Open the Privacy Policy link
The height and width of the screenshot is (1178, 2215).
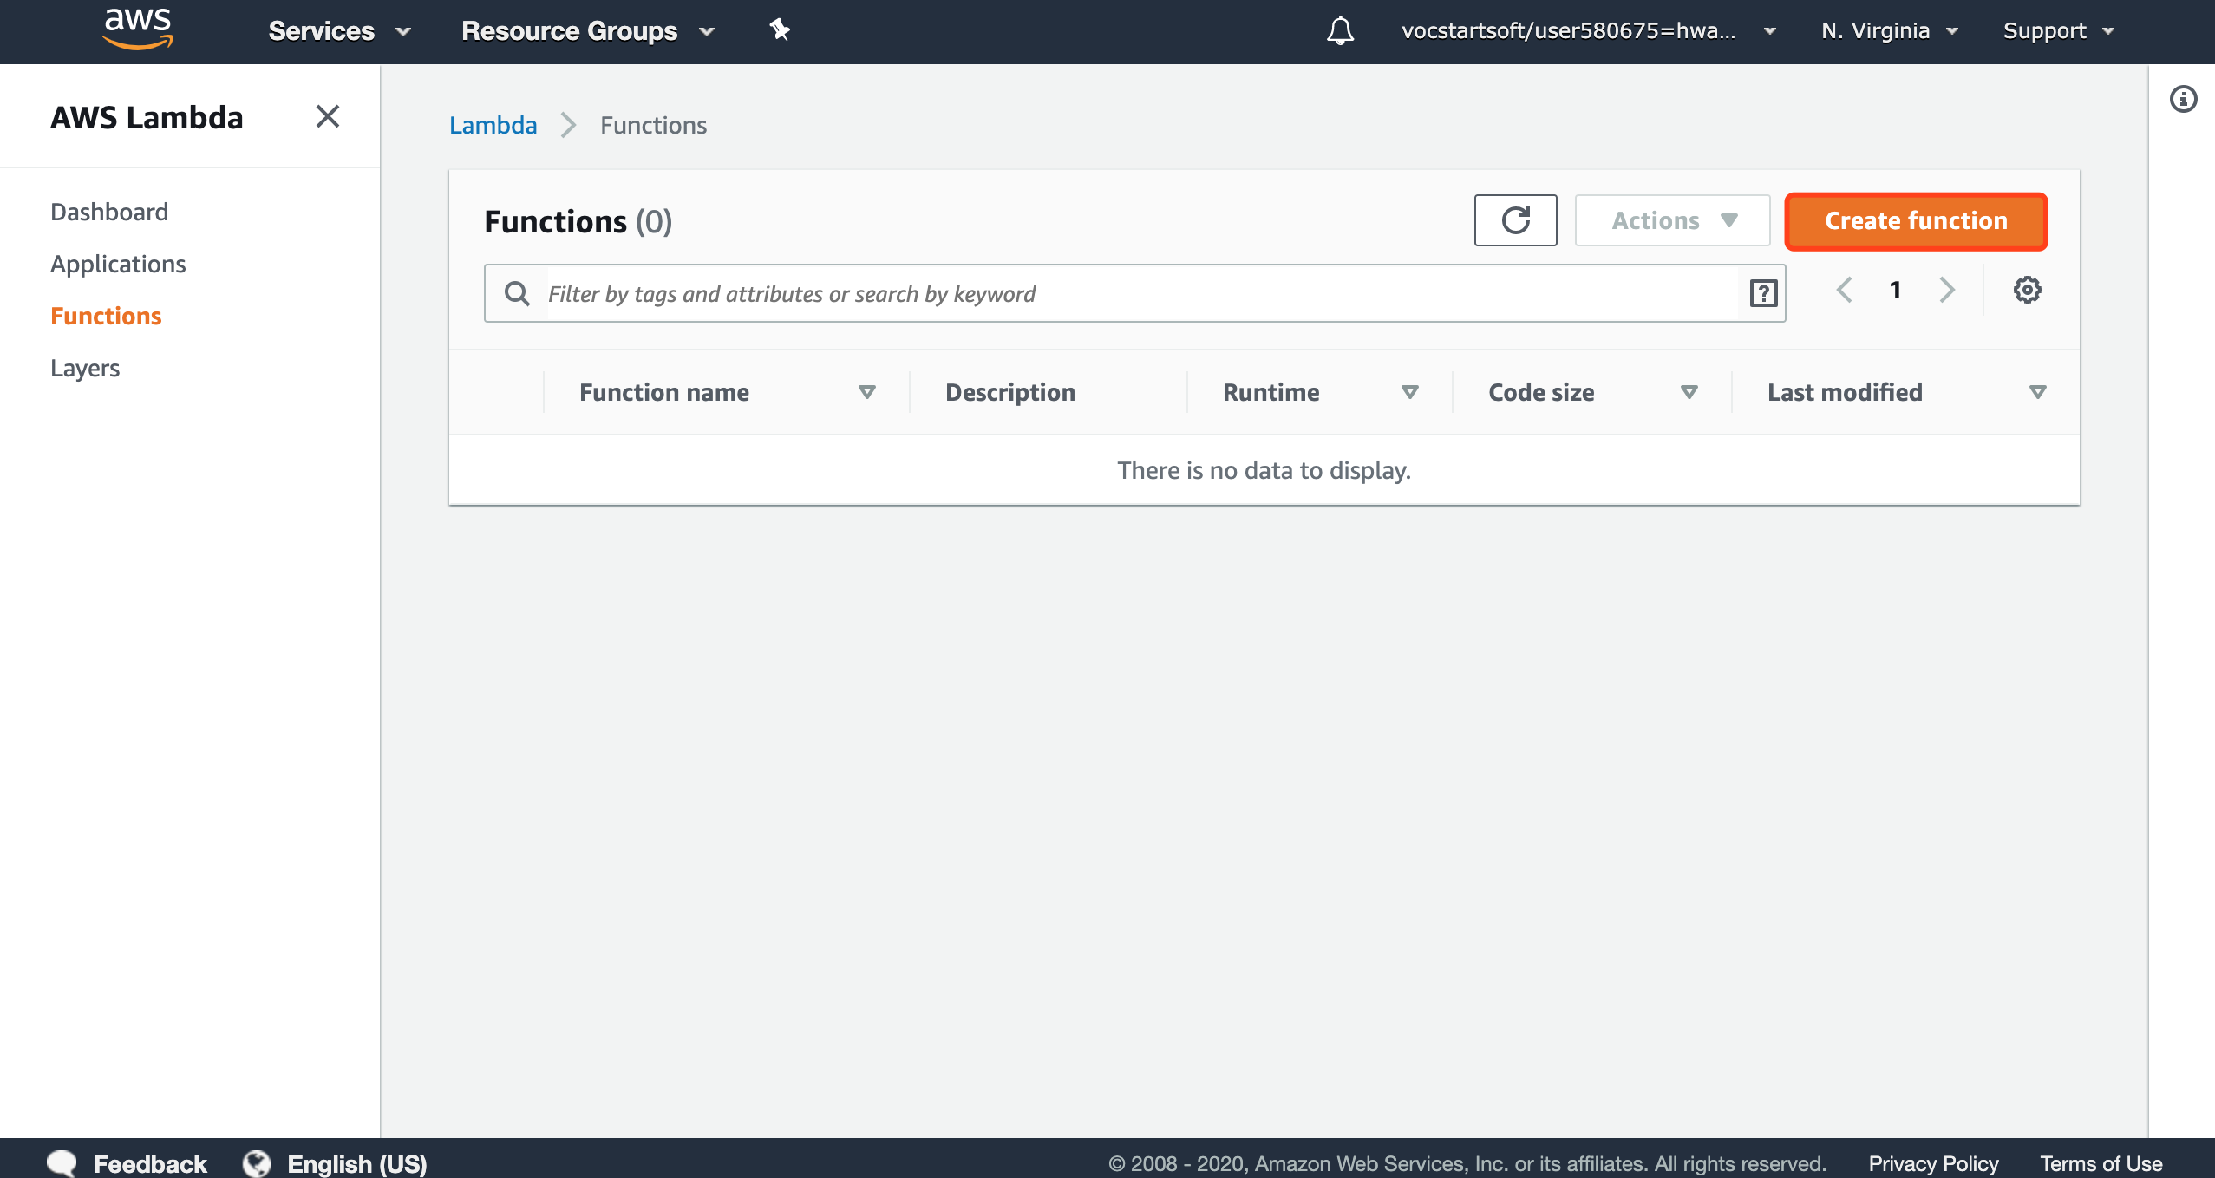coord(1933,1162)
